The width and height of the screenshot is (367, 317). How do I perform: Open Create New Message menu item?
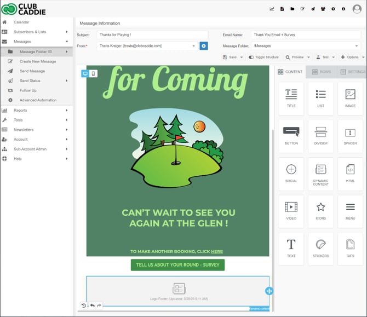[x=38, y=61]
